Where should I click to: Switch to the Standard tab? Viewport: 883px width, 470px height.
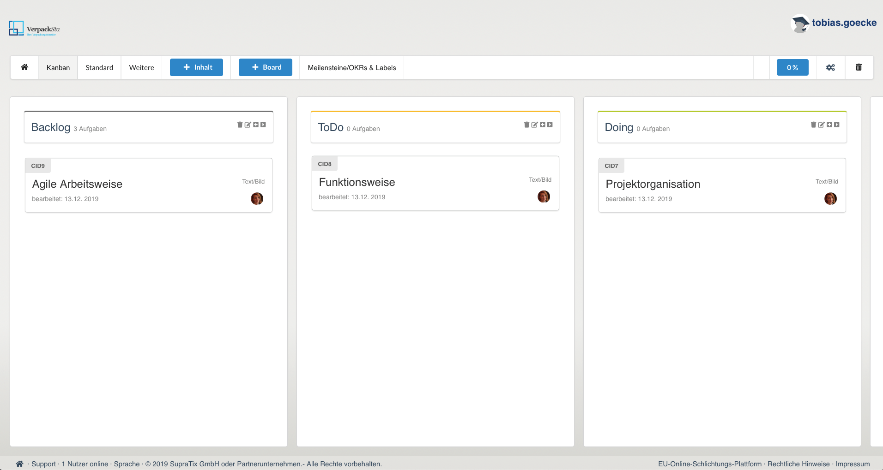tap(99, 67)
